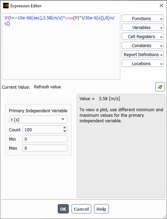
Task: Click the Ansys logo in title bar
Action: coord(6,6)
